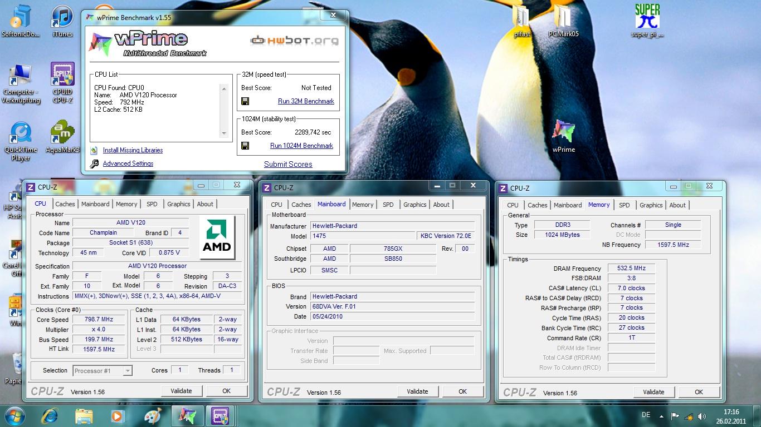Switch to Caches tab in left CPU-Z window
761x427 pixels.
click(x=65, y=204)
